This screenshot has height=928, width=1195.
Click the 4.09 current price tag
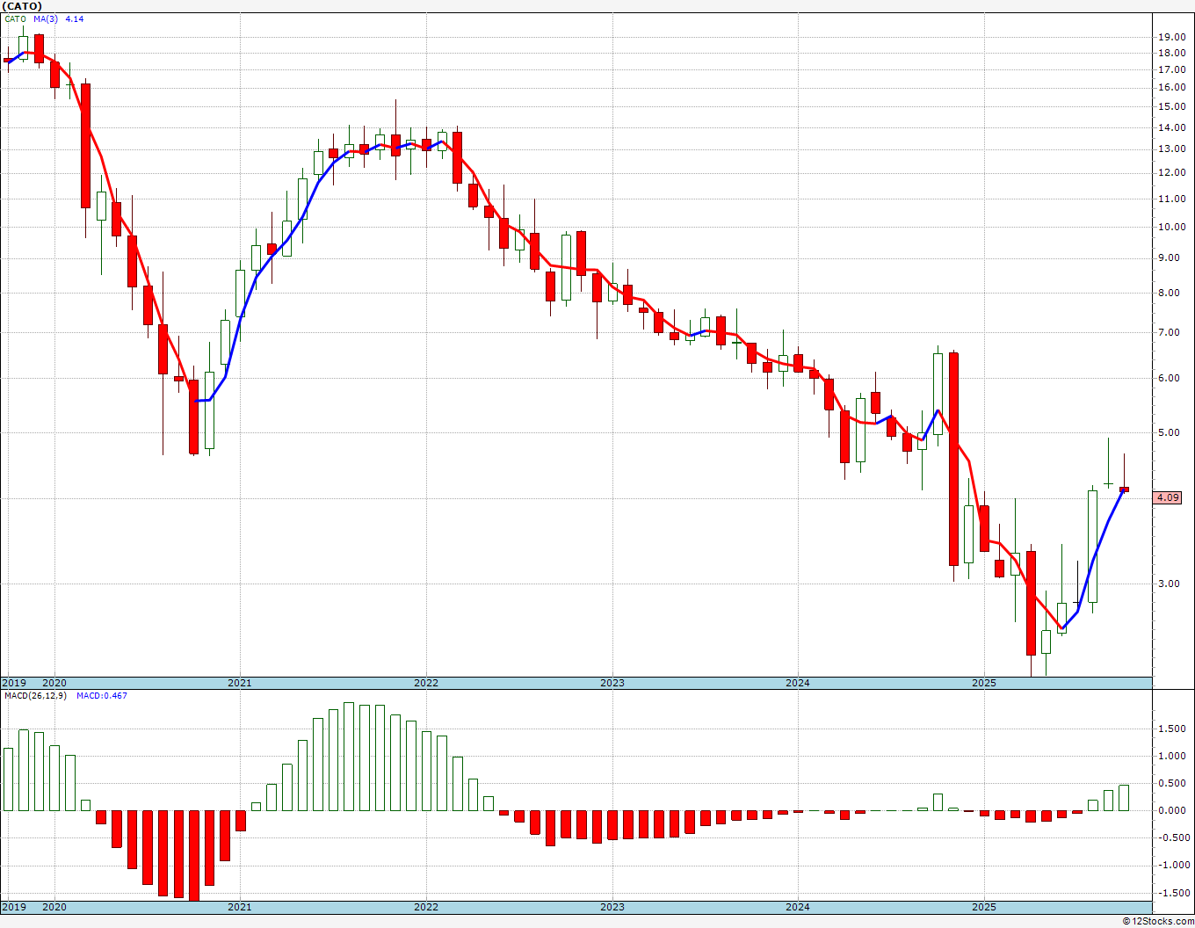click(x=1168, y=497)
